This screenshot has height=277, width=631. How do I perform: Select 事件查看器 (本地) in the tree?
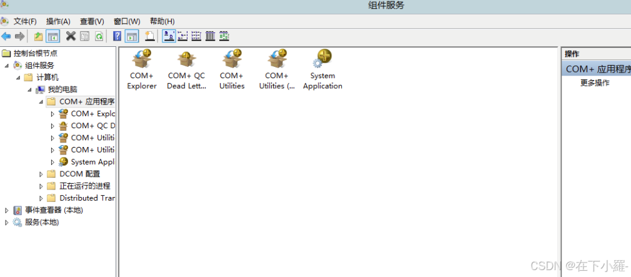(54, 210)
